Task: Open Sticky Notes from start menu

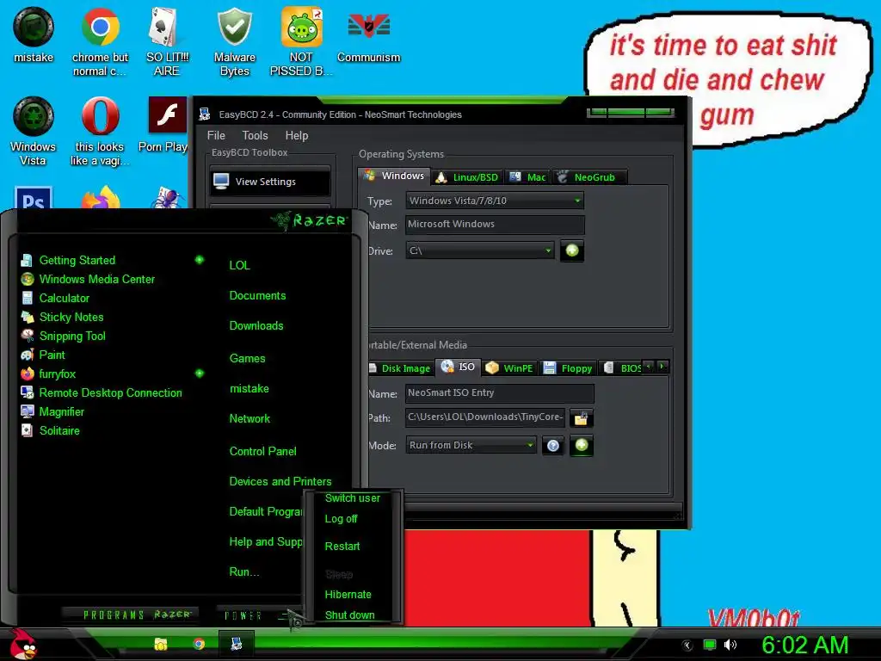Action: pos(62,317)
